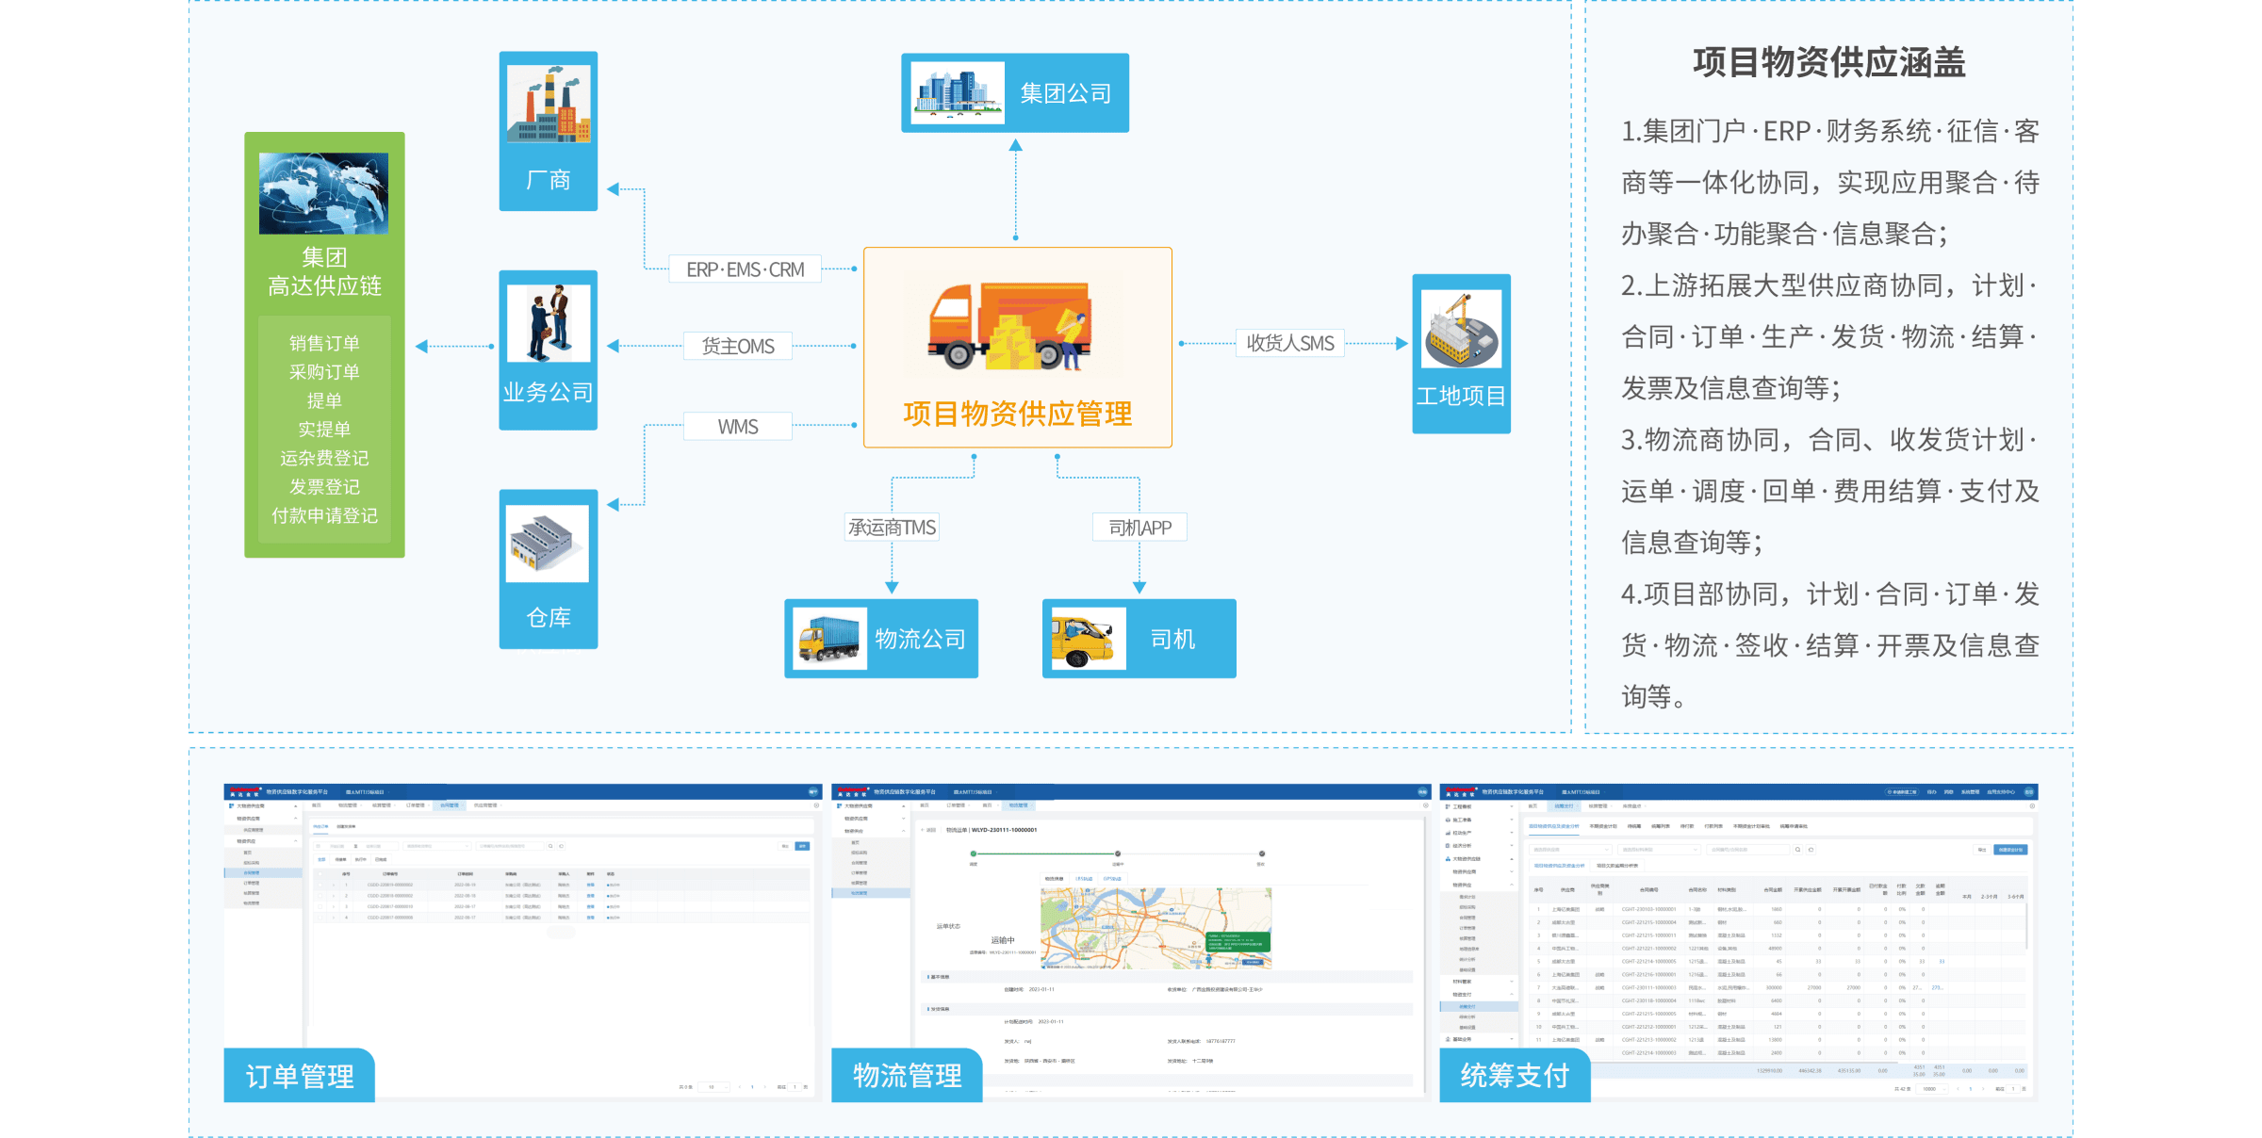Click the 司机 yellow taxi icon
Viewport: 2262px width, 1138px height.
[x=1088, y=639]
